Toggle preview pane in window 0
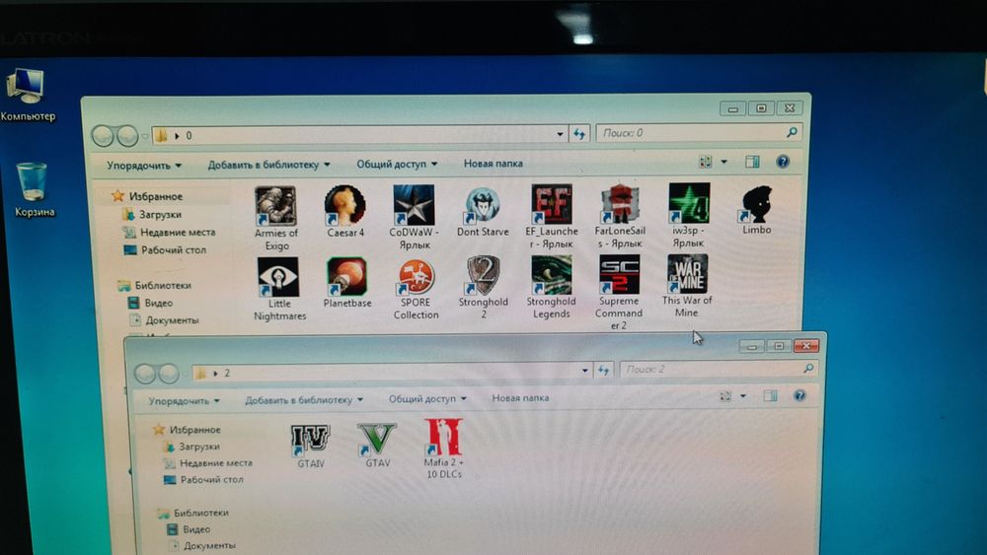The image size is (987, 555). coord(752,162)
